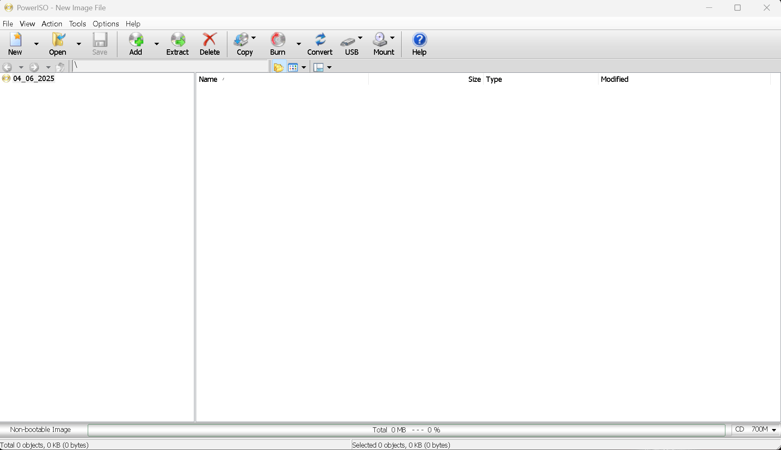Viewport: 781px width, 450px height.
Task: Click 'Selected 0 objects, 0 KB' status text
Action: tap(401, 445)
